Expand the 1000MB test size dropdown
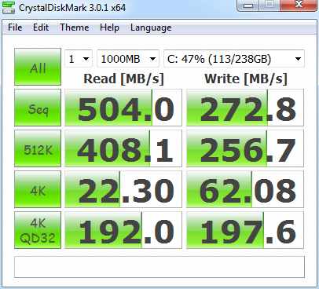Image resolution: width=319 pixels, height=289 pixels. (128, 59)
